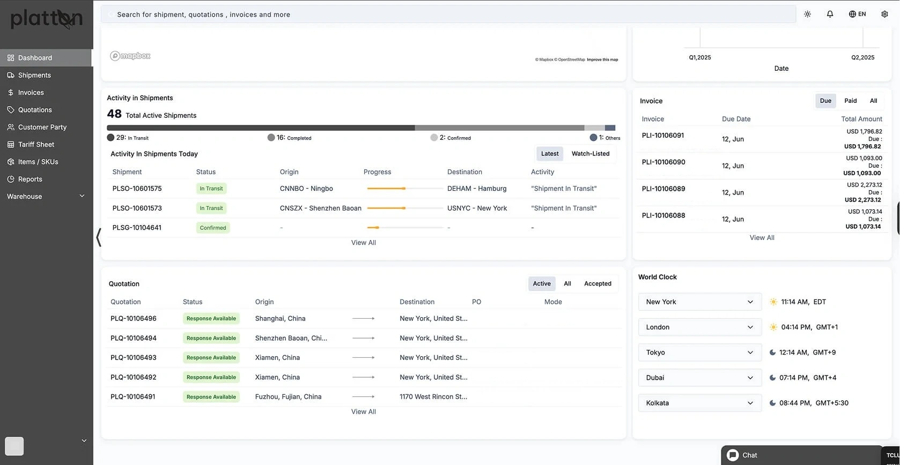The height and width of the screenshot is (465, 900).
Task: Open the New York city dropdown
Action: pyautogui.click(x=699, y=302)
